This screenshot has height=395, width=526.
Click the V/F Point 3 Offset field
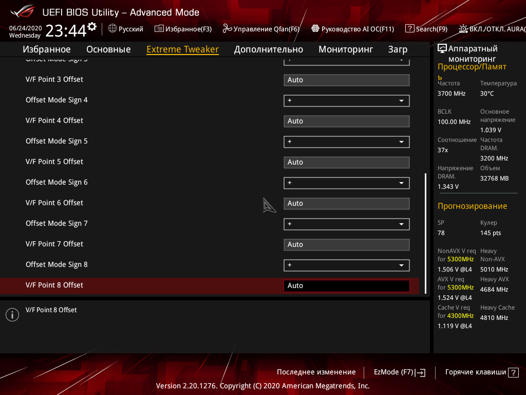(x=347, y=80)
